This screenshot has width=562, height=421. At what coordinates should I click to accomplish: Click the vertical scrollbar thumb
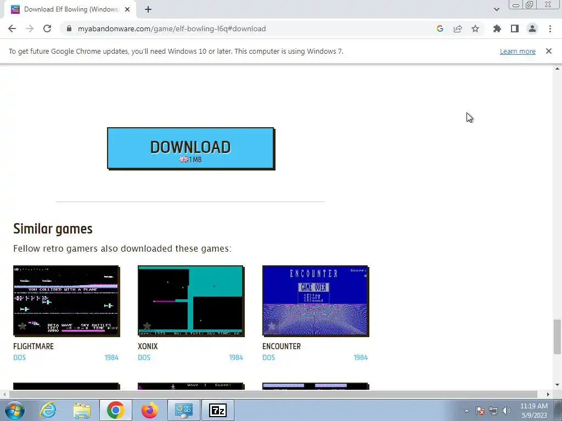[557, 337]
